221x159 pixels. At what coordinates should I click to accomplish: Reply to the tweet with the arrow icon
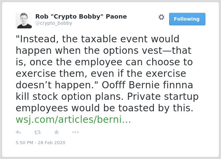(18, 132)
